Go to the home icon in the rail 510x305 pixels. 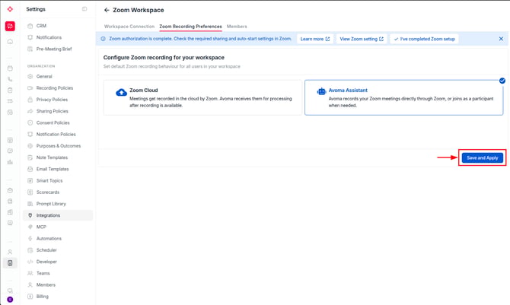(x=10, y=42)
